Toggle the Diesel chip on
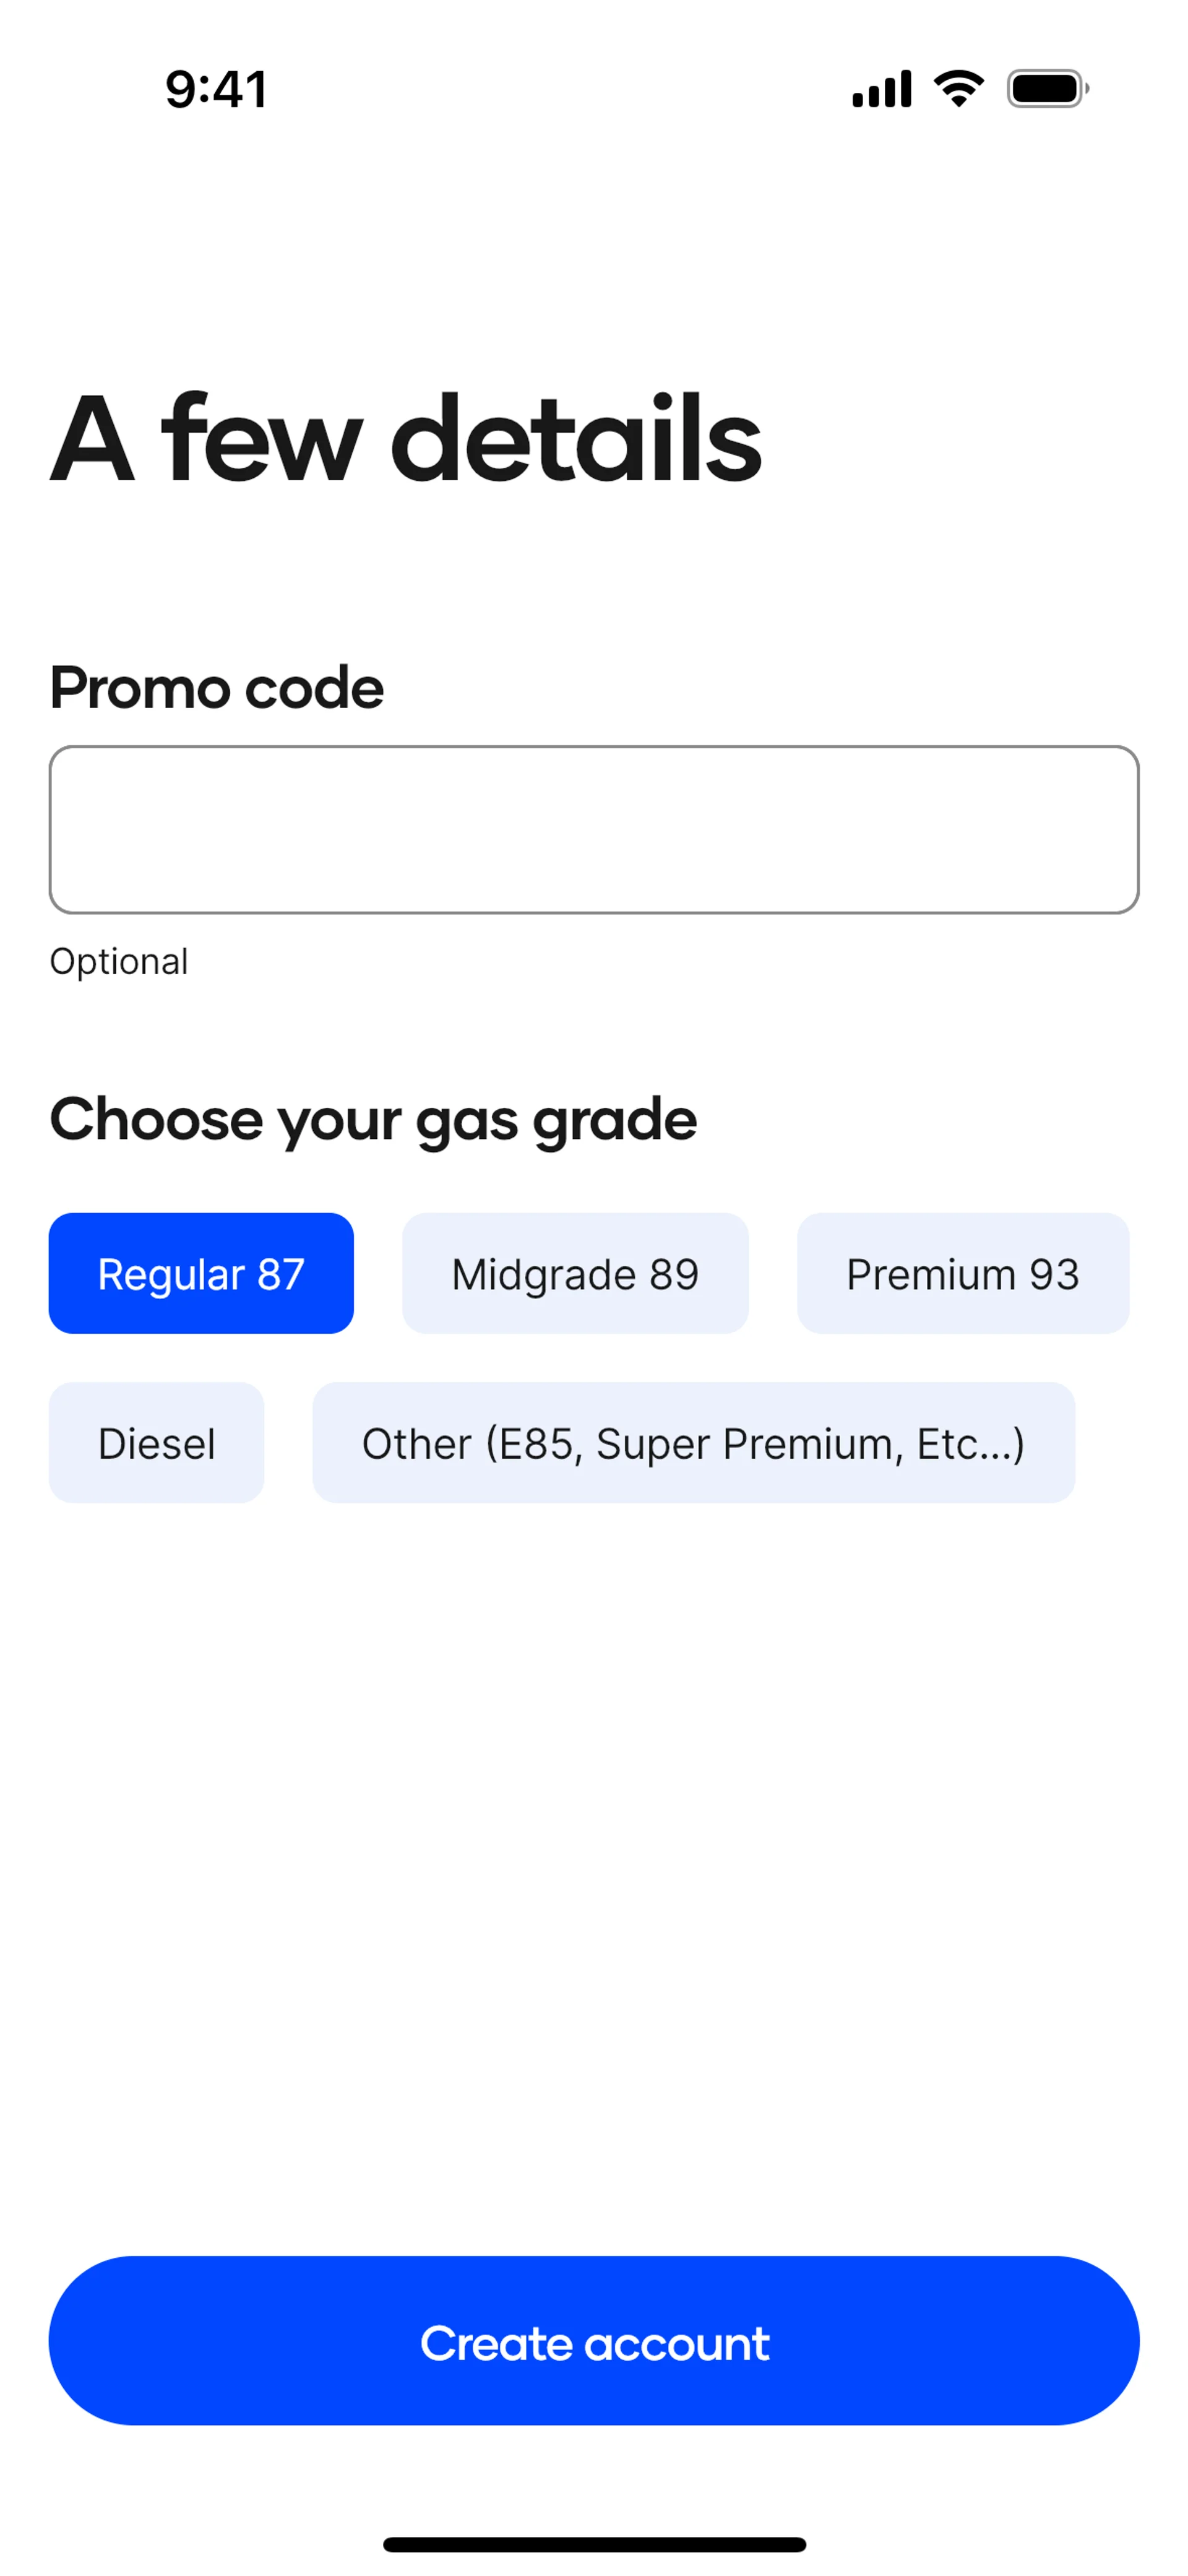The height and width of the screenshot is (2576, 1188). (156, 1442)
